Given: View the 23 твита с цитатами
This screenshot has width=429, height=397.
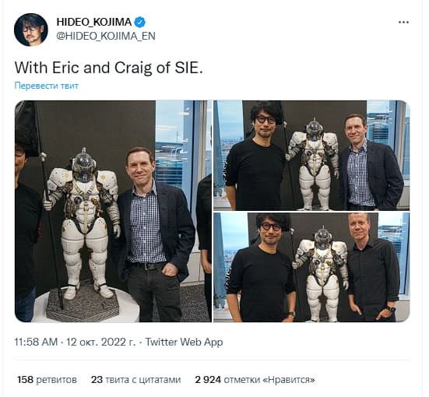Looking at the screenshot, I should click(136, 380).
